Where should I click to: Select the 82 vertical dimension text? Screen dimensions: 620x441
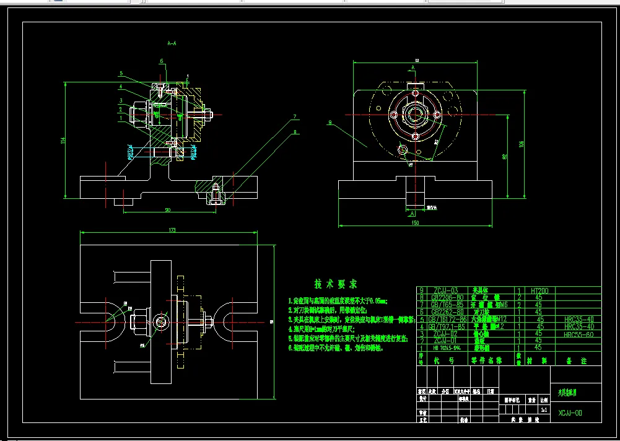coord(504,157)
